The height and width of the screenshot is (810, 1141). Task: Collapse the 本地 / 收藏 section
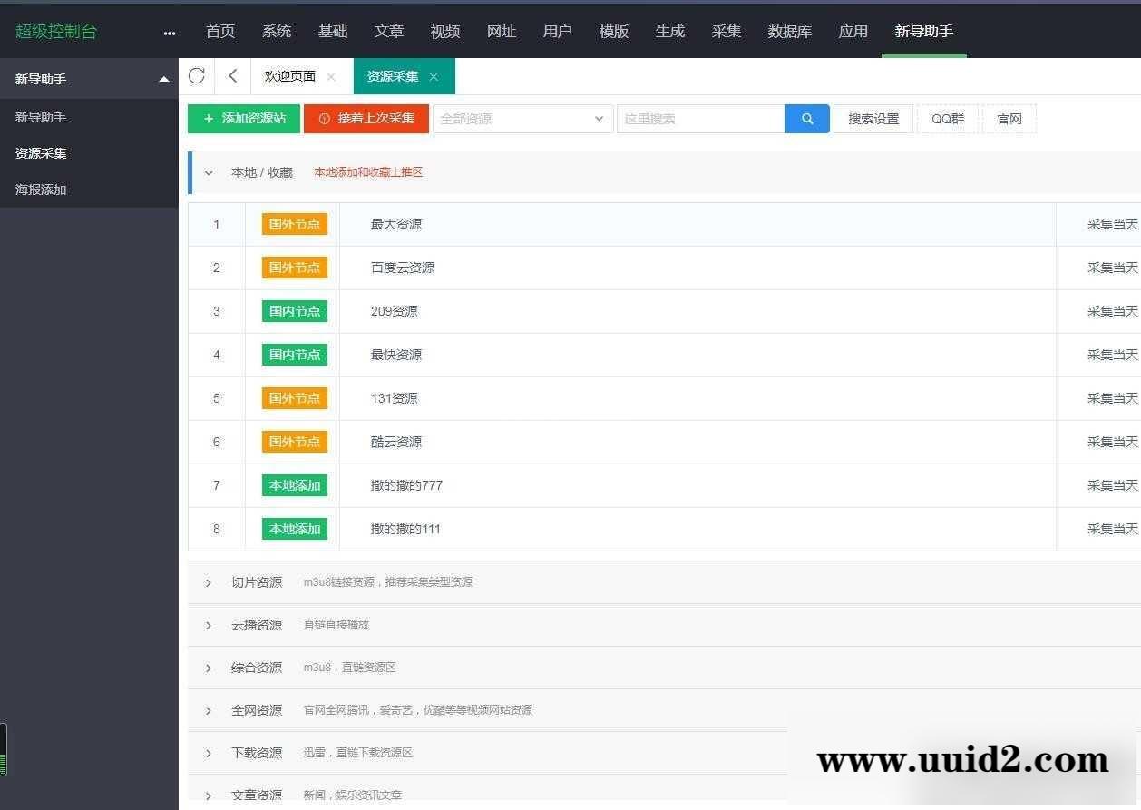pos(209,172)
